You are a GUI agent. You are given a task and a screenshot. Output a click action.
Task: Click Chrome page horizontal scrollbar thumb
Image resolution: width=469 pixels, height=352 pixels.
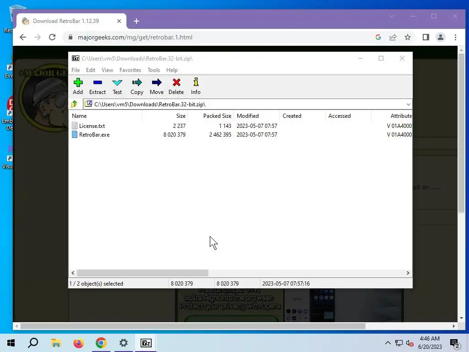pos(193,326)
